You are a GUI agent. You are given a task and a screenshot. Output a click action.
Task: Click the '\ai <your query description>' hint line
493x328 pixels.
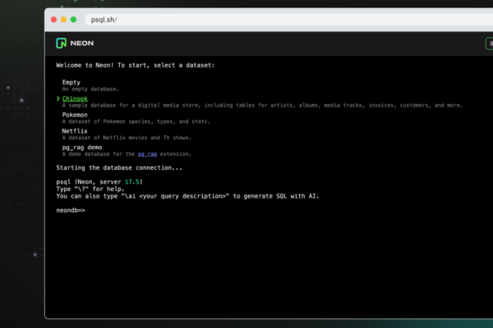pyautogui.click(x=187, y=197)
